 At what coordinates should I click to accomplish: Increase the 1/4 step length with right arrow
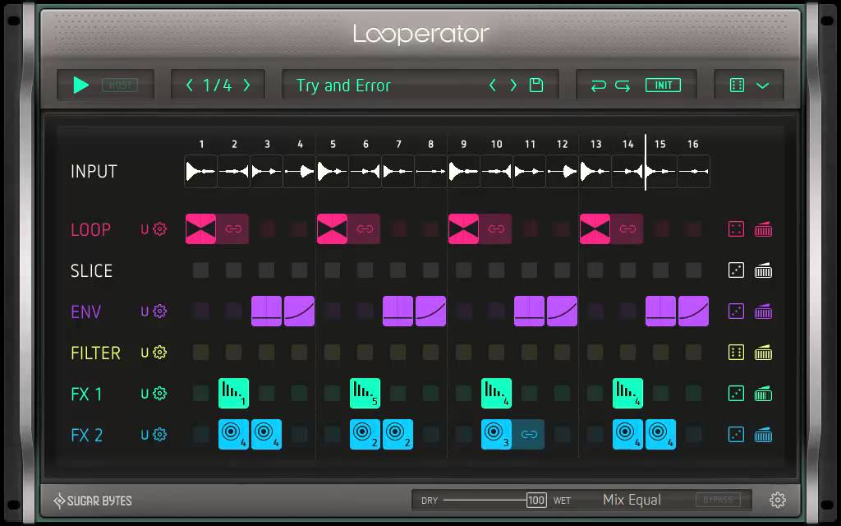[246, 85]
